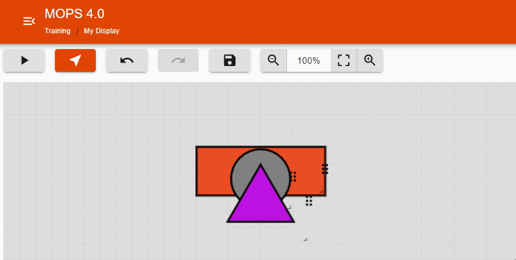Click resize corner inside orange rectangle
The width and height of the screenshot is (516, 260).
(x=321, y=191)
